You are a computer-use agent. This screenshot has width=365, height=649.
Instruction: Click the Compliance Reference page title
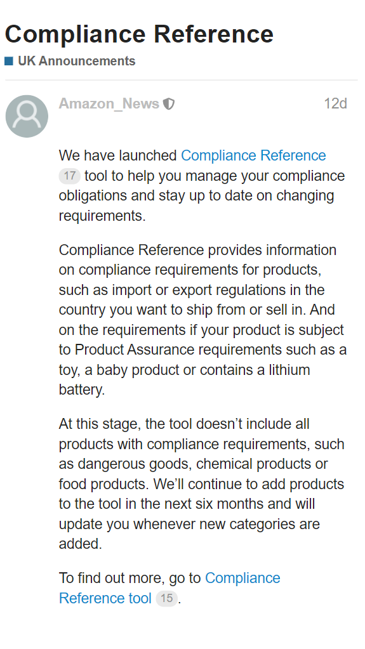tap(139, 34)
